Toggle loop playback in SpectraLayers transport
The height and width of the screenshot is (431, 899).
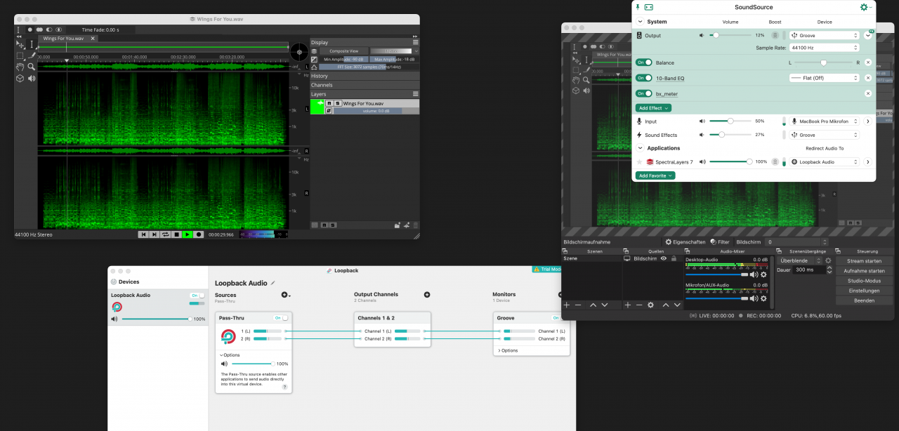[x=166, y=234]
